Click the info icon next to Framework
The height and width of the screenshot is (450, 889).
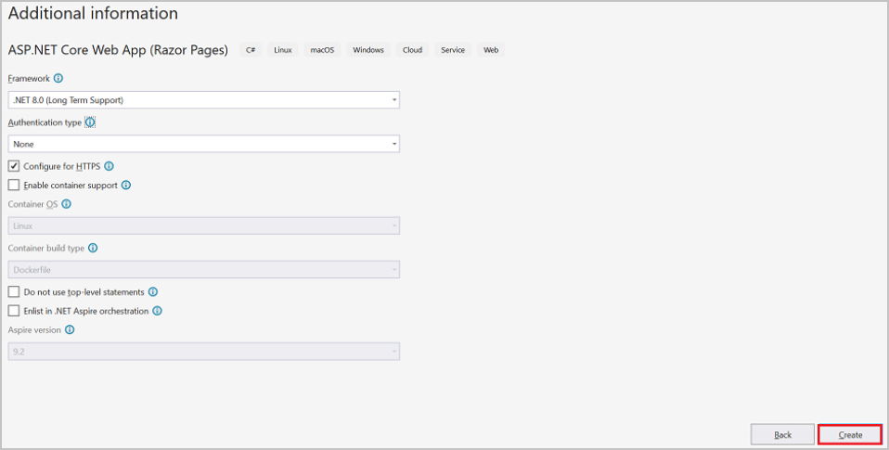pos(58,79)
